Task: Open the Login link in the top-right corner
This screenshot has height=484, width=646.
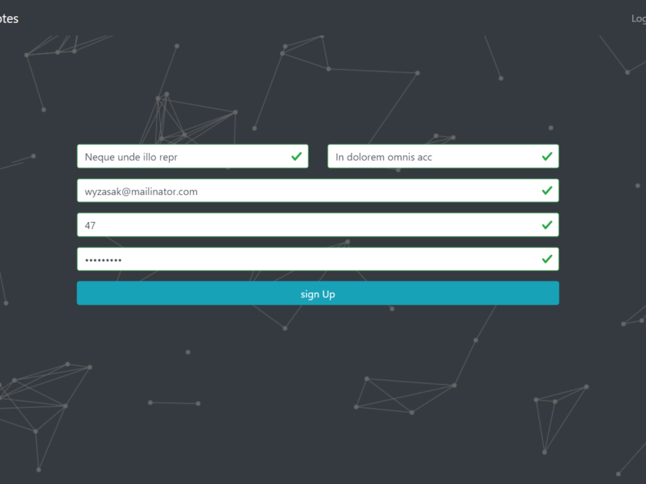Action: point(638,18)
